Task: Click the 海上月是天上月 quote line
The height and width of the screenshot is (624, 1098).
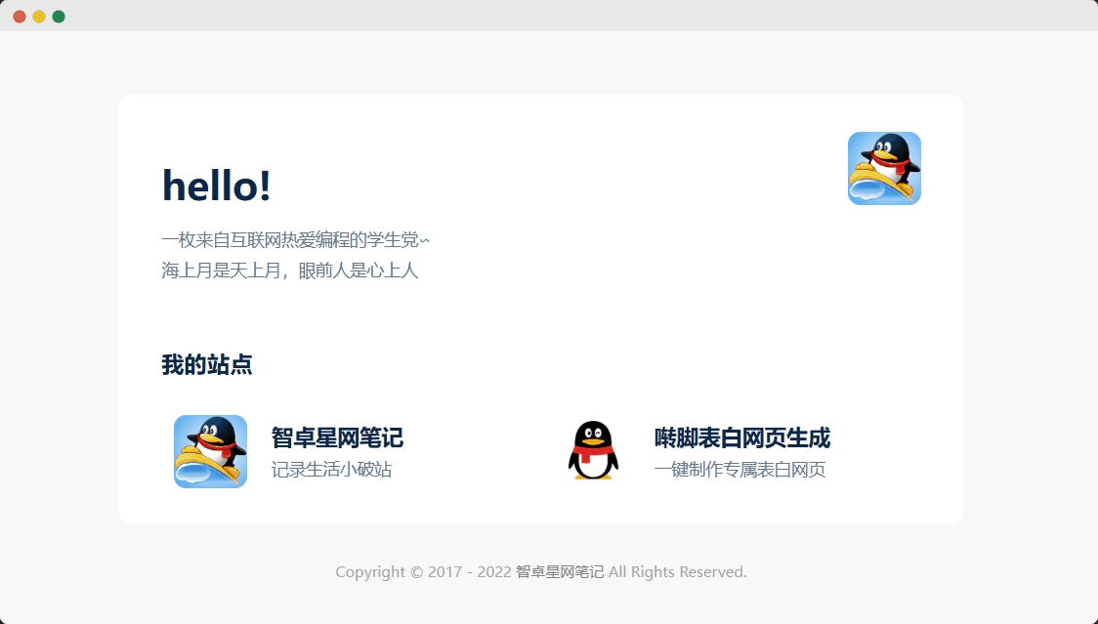Action: [289, 270]
